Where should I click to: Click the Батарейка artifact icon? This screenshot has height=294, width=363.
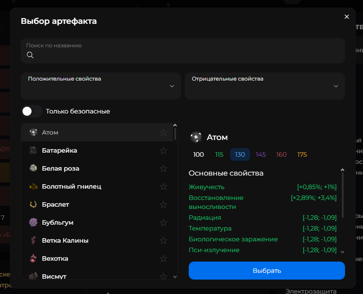point(33,150)
